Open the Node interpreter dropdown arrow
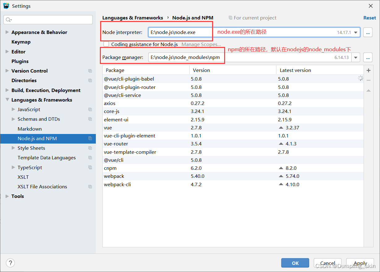Viewport: 380px width, 272px height. [356, 32]
